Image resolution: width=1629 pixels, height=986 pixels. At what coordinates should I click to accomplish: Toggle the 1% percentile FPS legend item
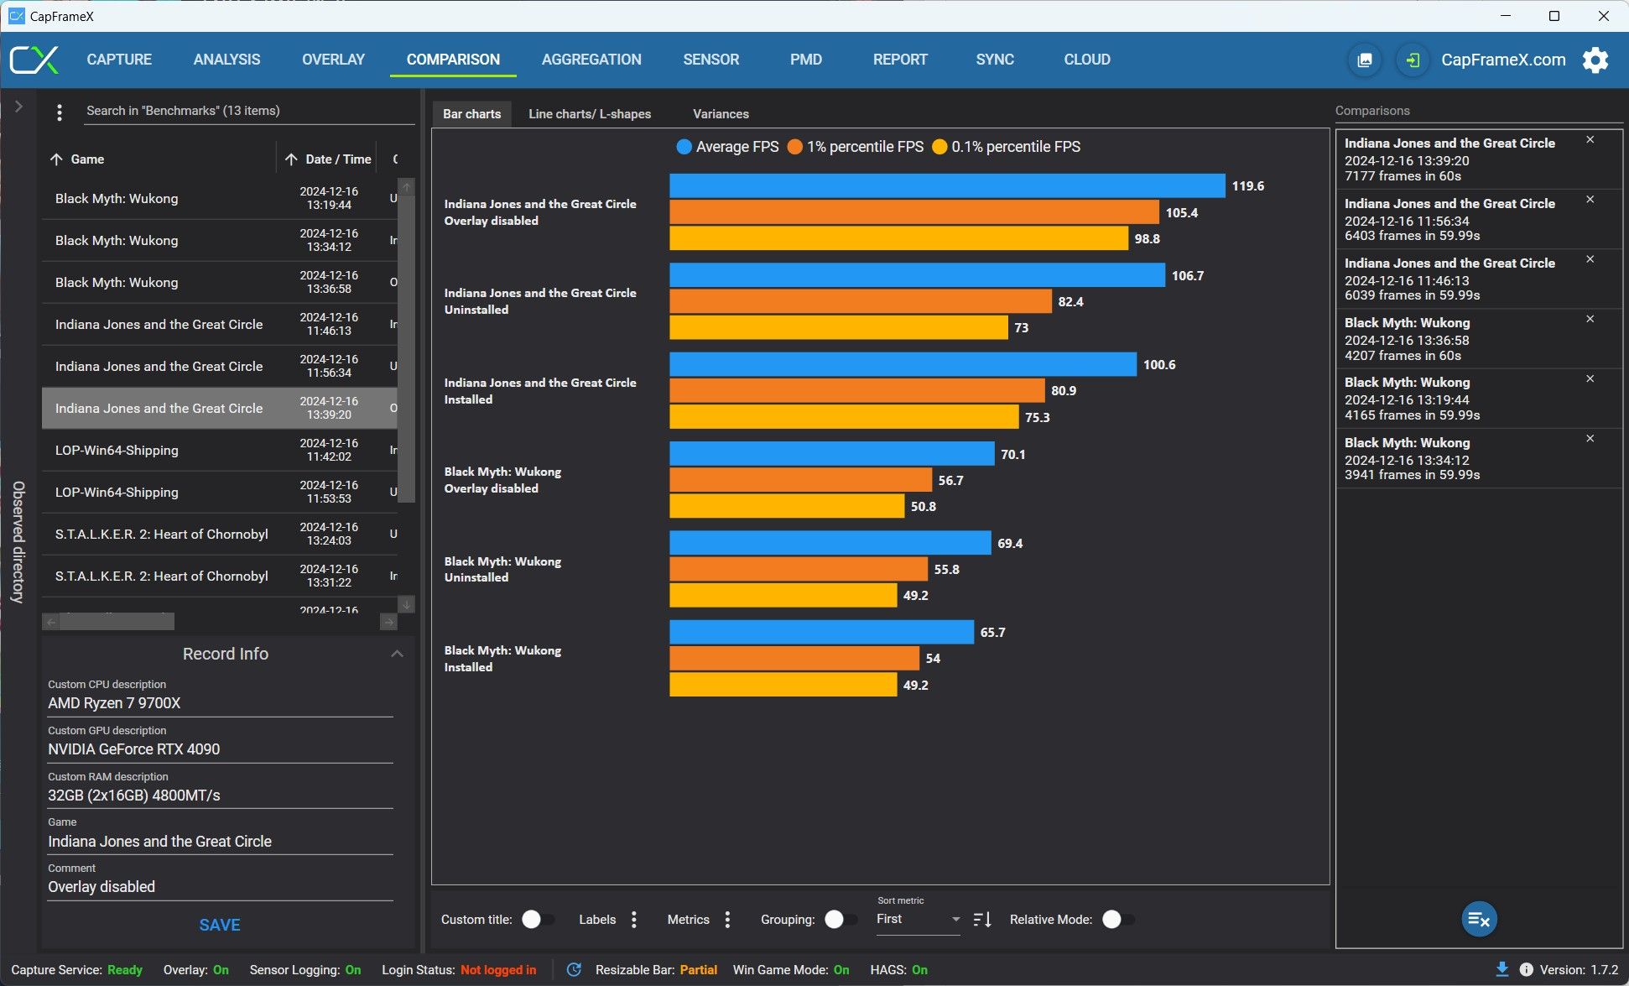coord(855,147)
